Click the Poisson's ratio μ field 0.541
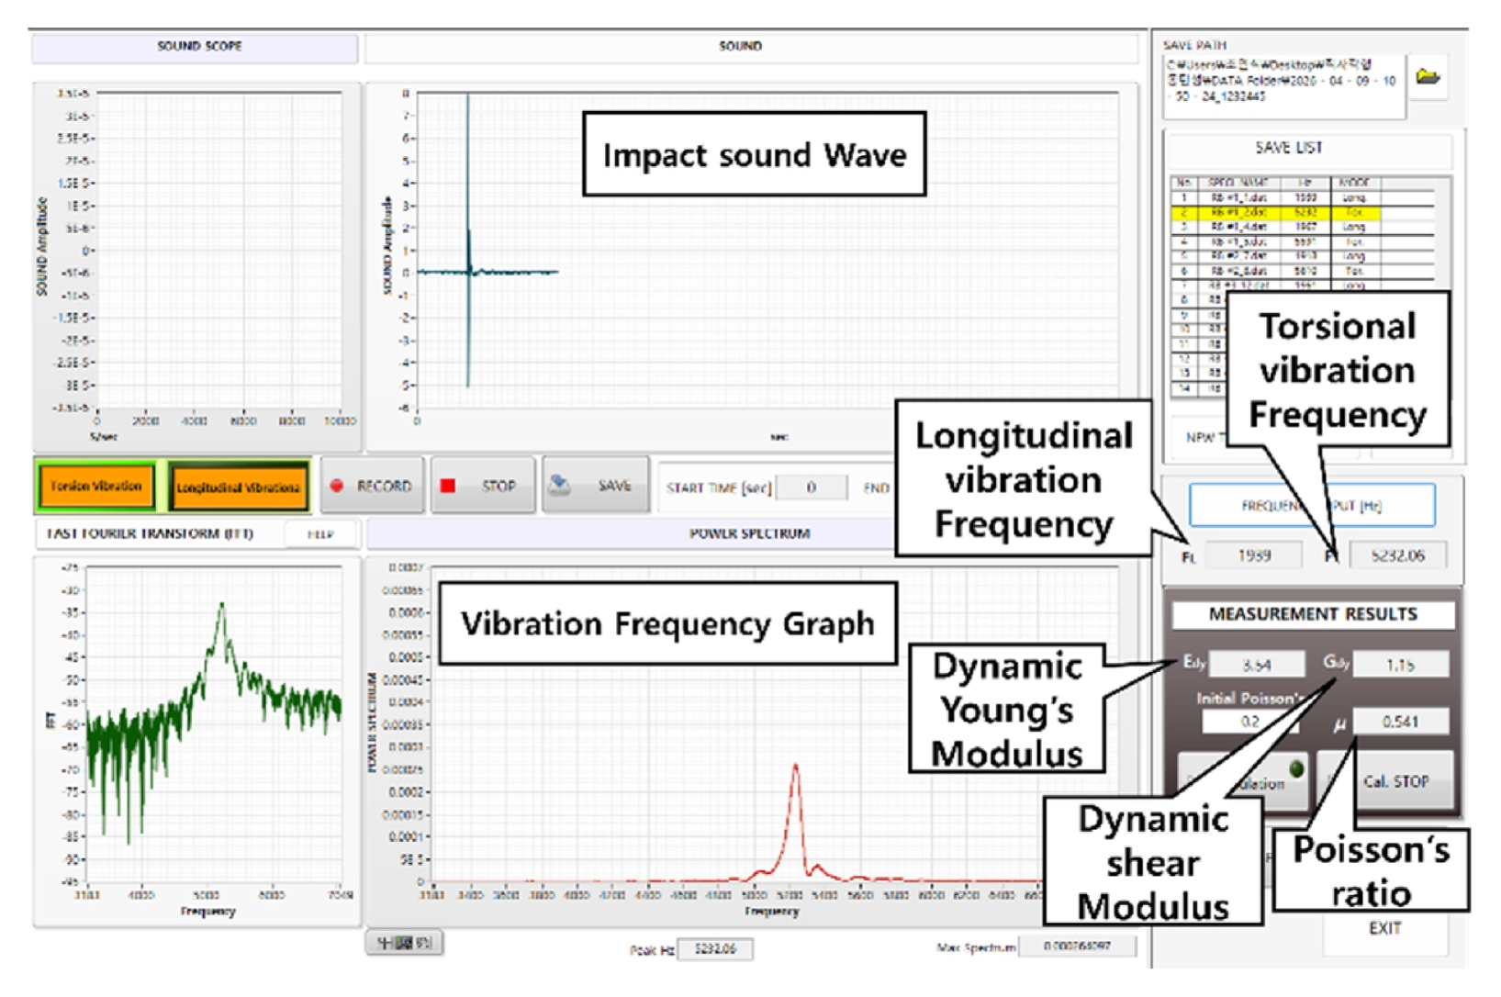This screenshot has width=1501, height=997. [x=1401, y=722]
